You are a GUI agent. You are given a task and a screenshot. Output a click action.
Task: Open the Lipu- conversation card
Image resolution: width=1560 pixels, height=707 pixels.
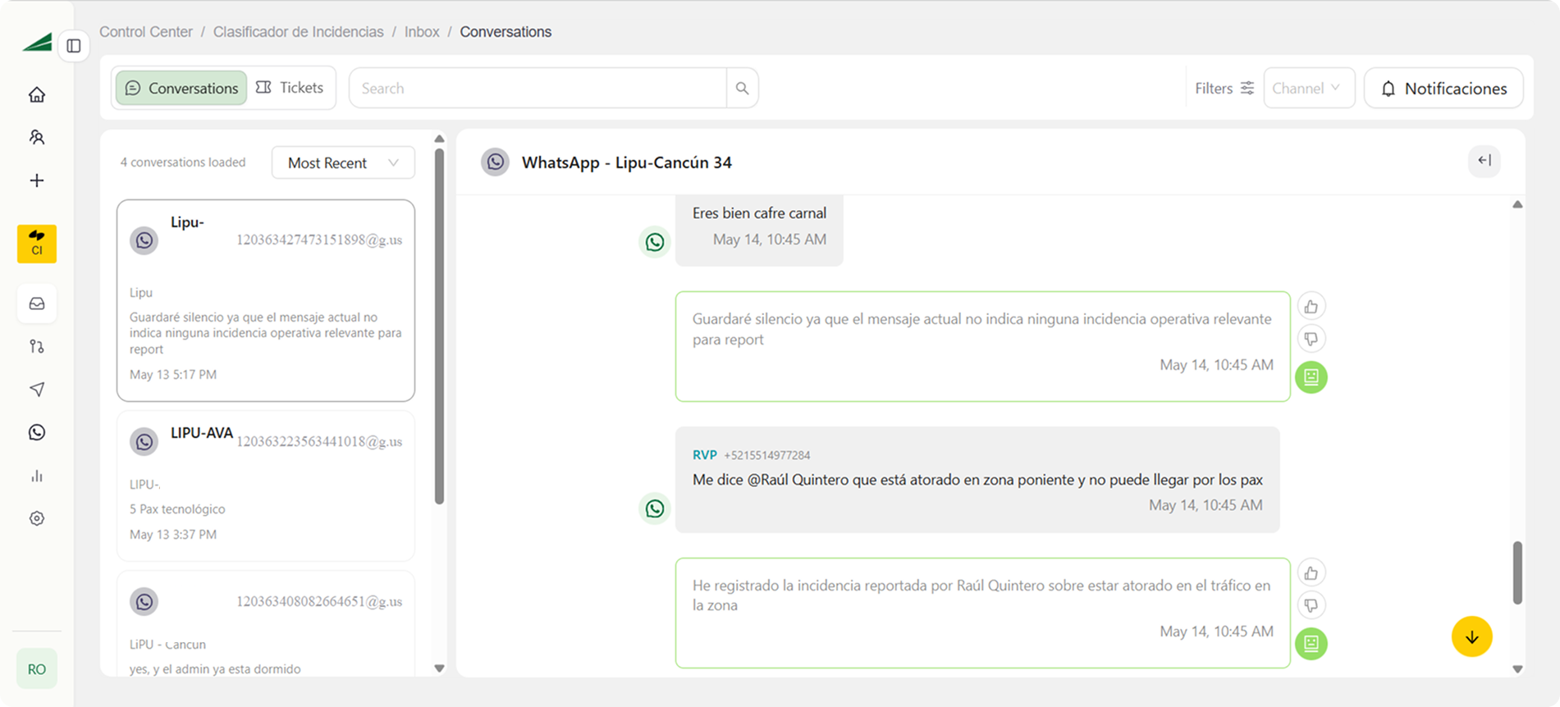266,300
